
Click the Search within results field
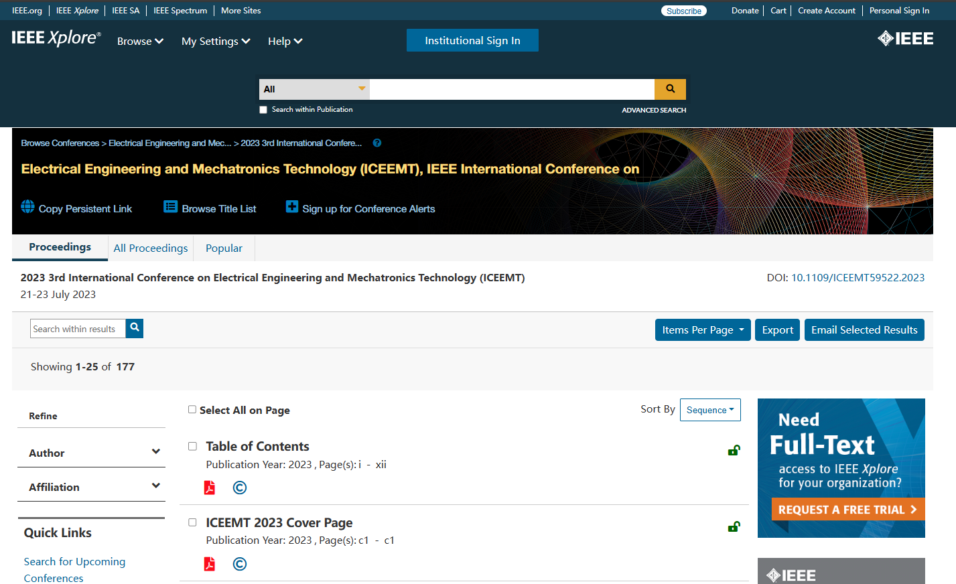[78, 329]
